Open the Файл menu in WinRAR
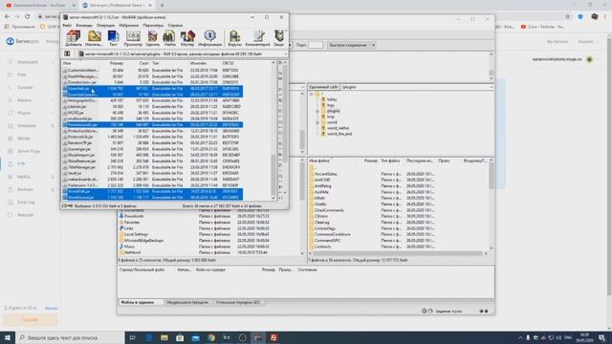 click(67, 26)
